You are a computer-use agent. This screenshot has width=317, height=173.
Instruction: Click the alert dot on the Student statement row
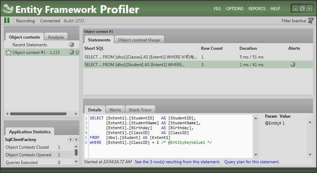pyautogui.click(x=293, y=64)
